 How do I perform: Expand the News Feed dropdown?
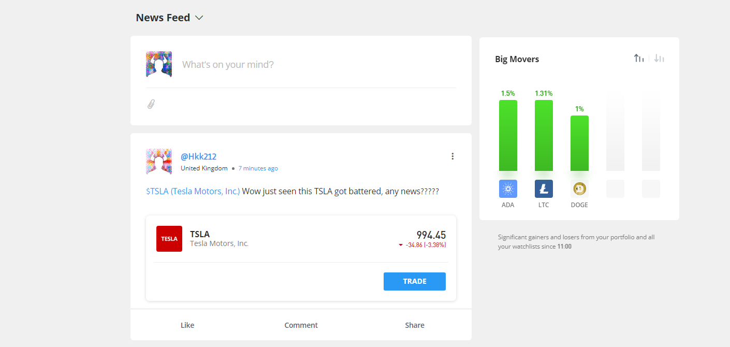click(x=199, y=18)
